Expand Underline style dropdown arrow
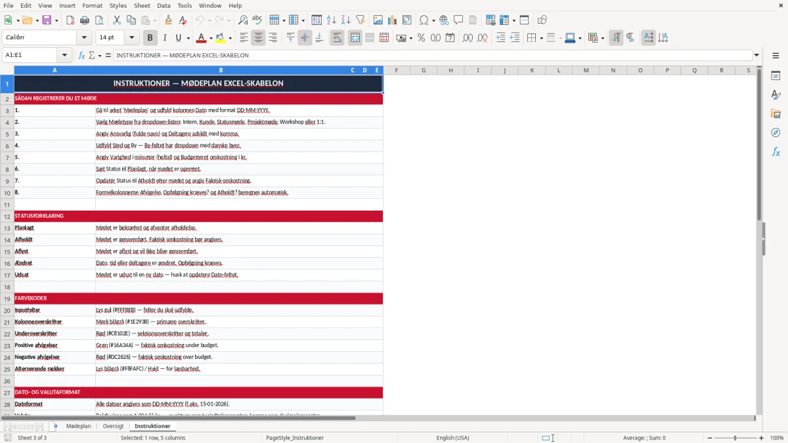 188,38
